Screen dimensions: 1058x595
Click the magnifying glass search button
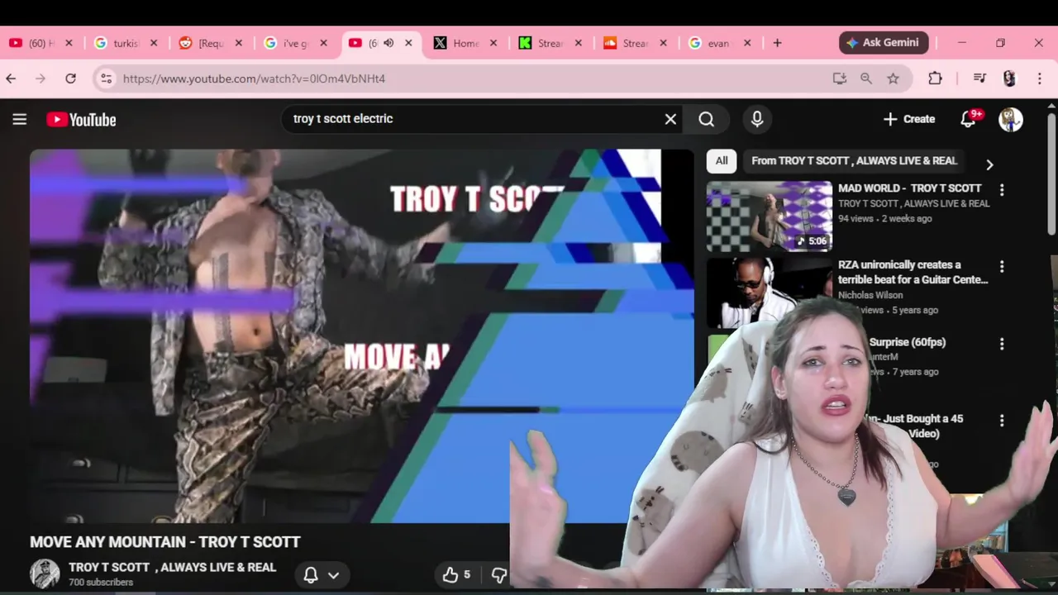[706, 119]
